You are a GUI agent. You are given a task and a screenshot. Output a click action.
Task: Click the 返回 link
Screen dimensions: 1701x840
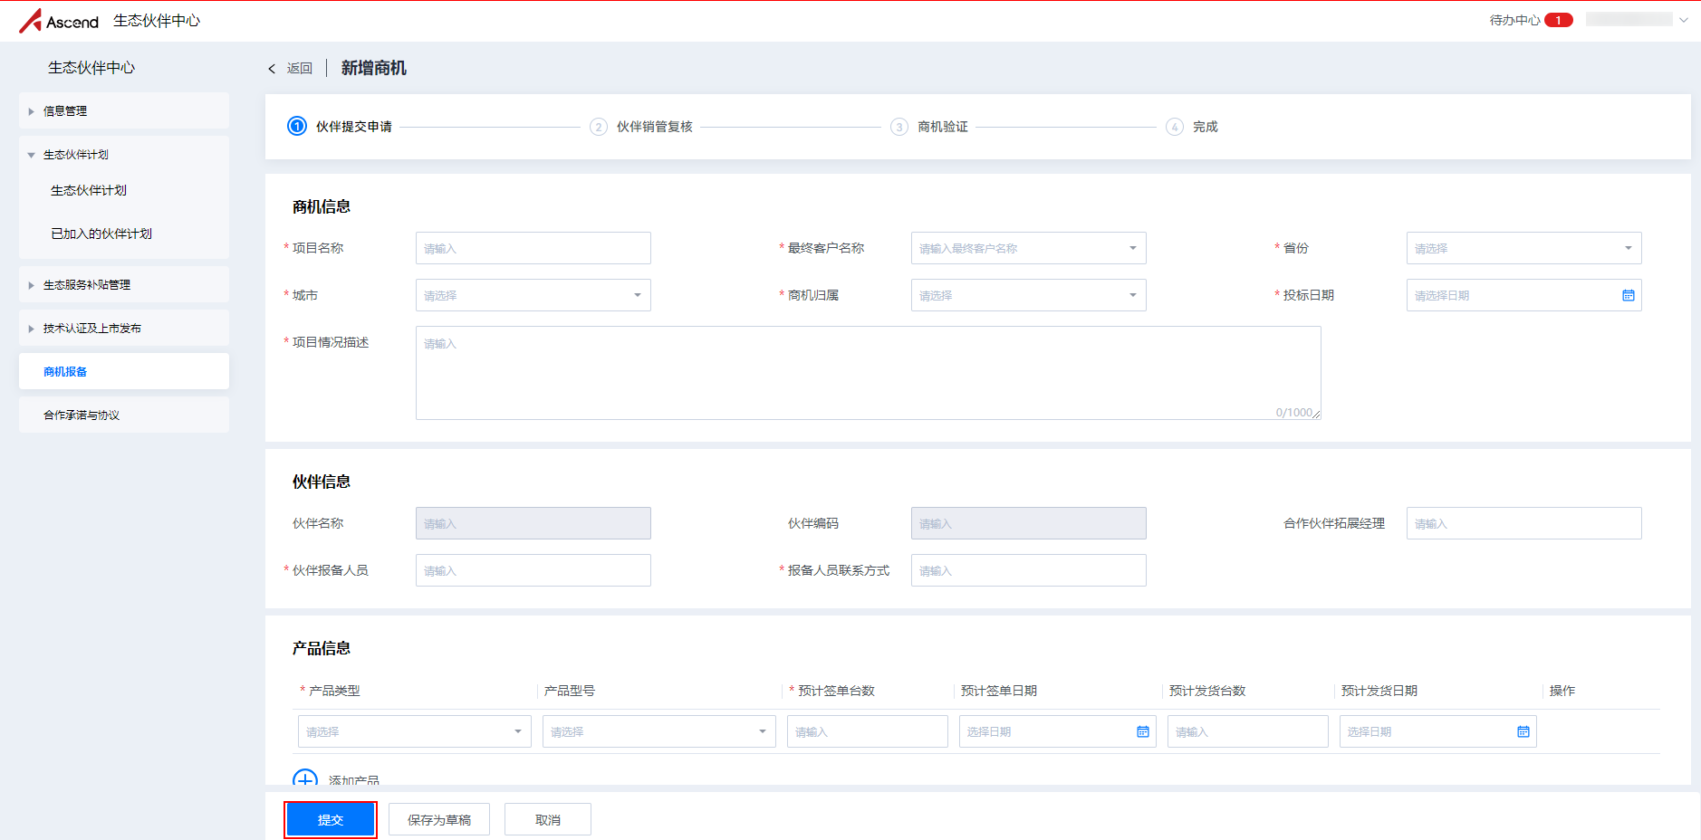point(300,69)
